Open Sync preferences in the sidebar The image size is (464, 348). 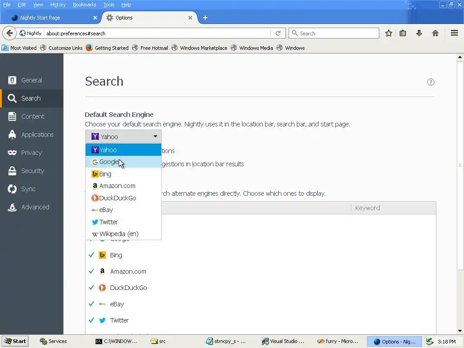[32, 189]
